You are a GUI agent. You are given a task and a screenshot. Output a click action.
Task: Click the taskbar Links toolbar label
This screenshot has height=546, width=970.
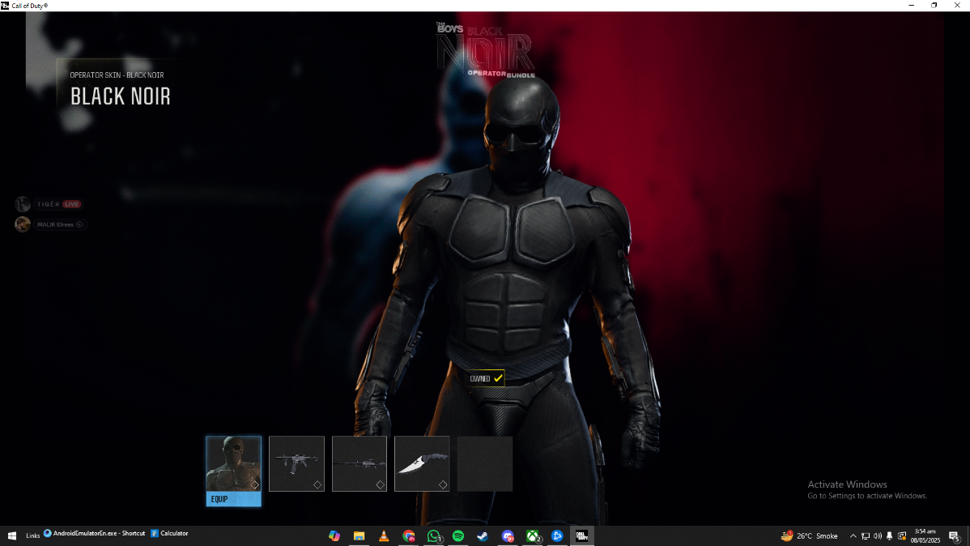32,536
